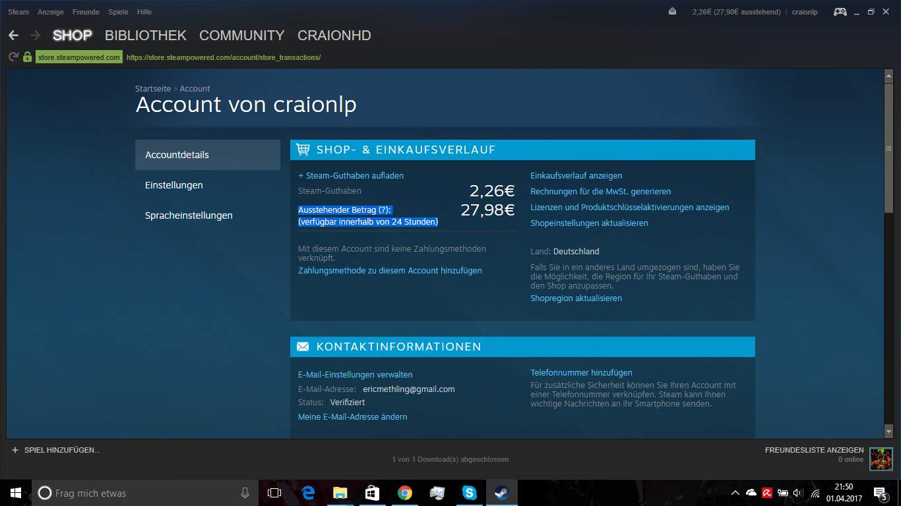Click Meine E-Mail-Adresse ändern link

[x=353, y=416]
